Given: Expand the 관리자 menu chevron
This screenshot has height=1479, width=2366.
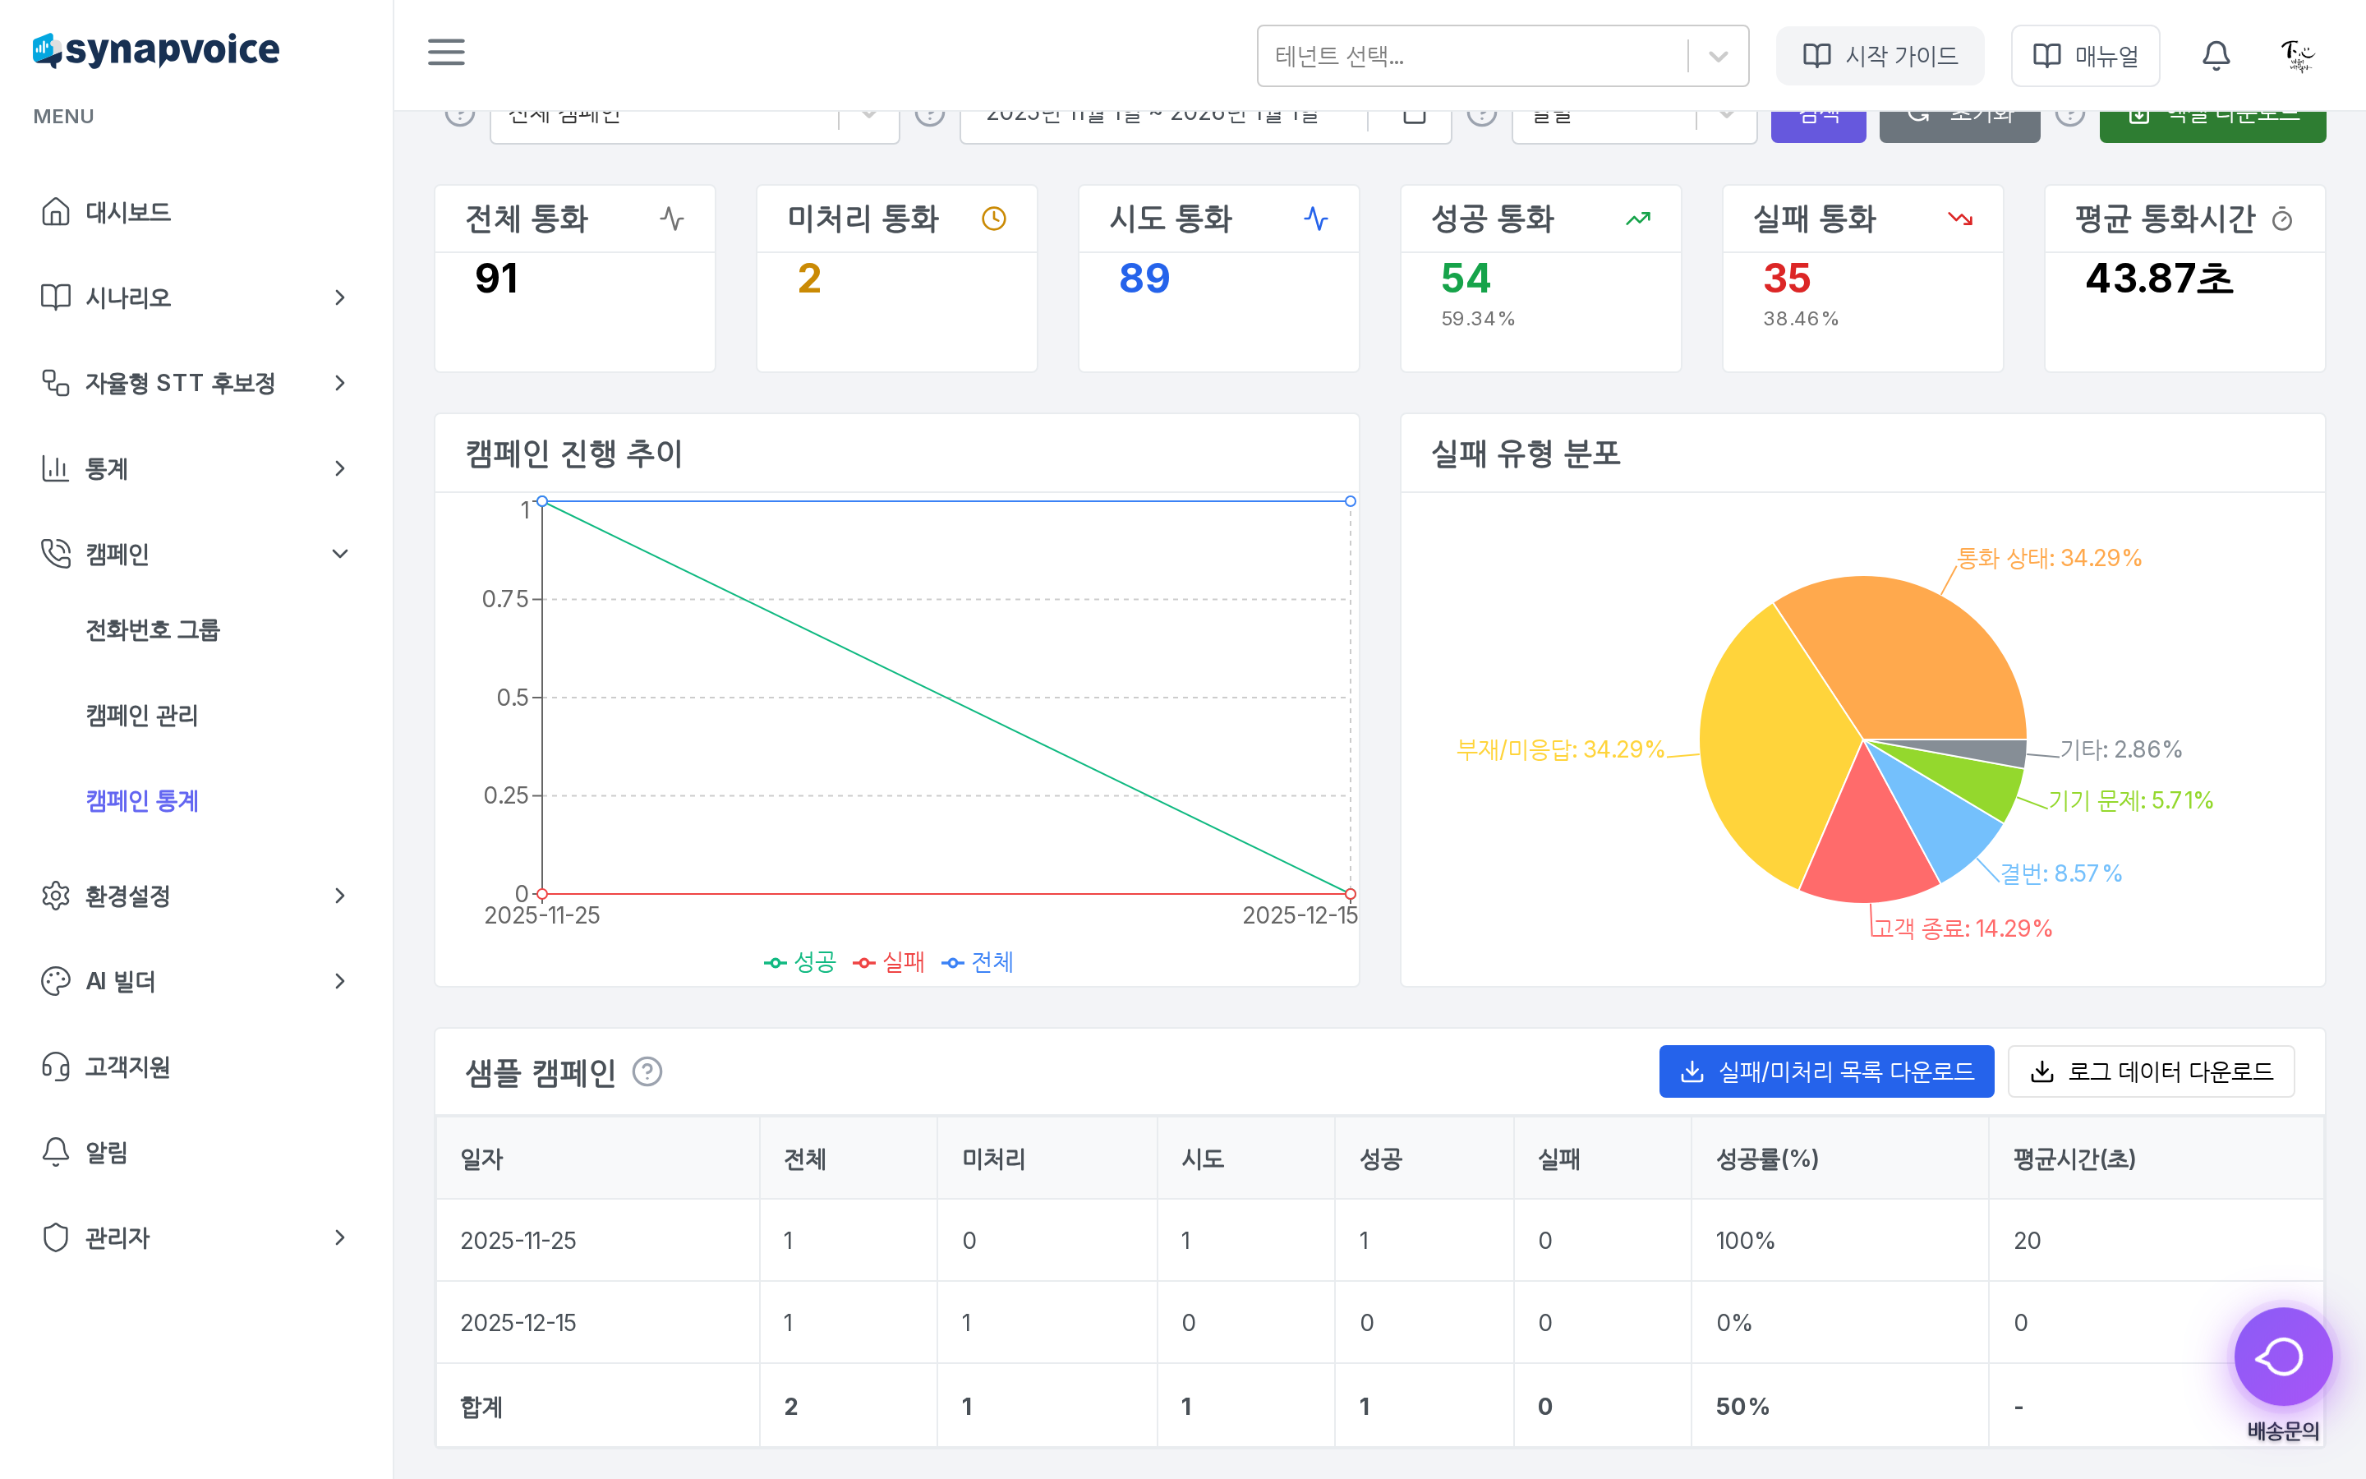Looking at the screenshot, I should [x=339, y=1237].
